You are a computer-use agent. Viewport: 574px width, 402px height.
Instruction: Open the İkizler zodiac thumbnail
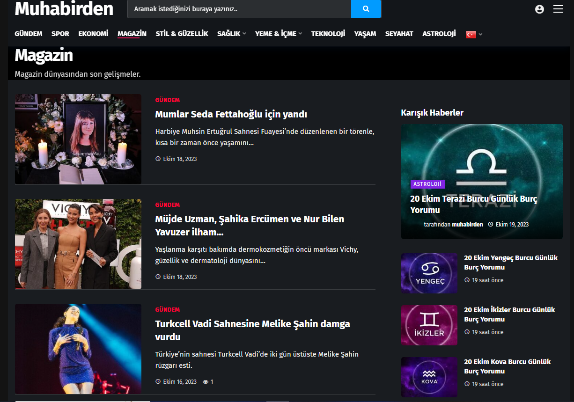tap(429, 325)
